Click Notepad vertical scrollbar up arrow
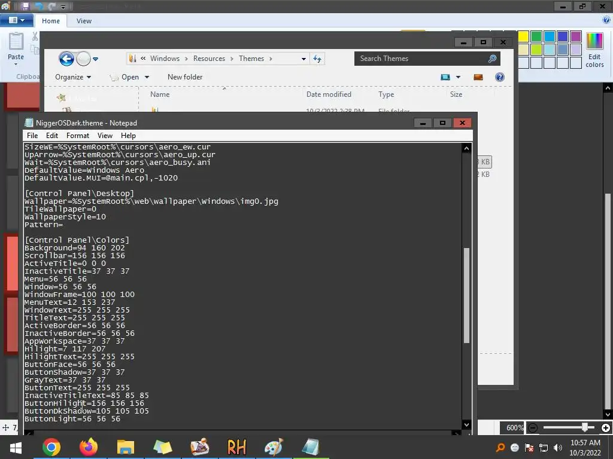The width and height of the screenshot is (613, 459). click(466, 148)
